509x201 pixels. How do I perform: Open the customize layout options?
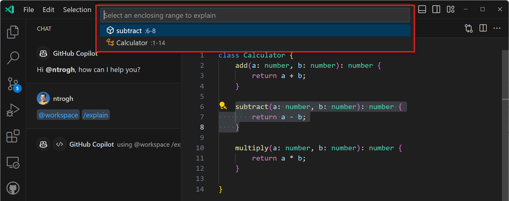point(451,9)
